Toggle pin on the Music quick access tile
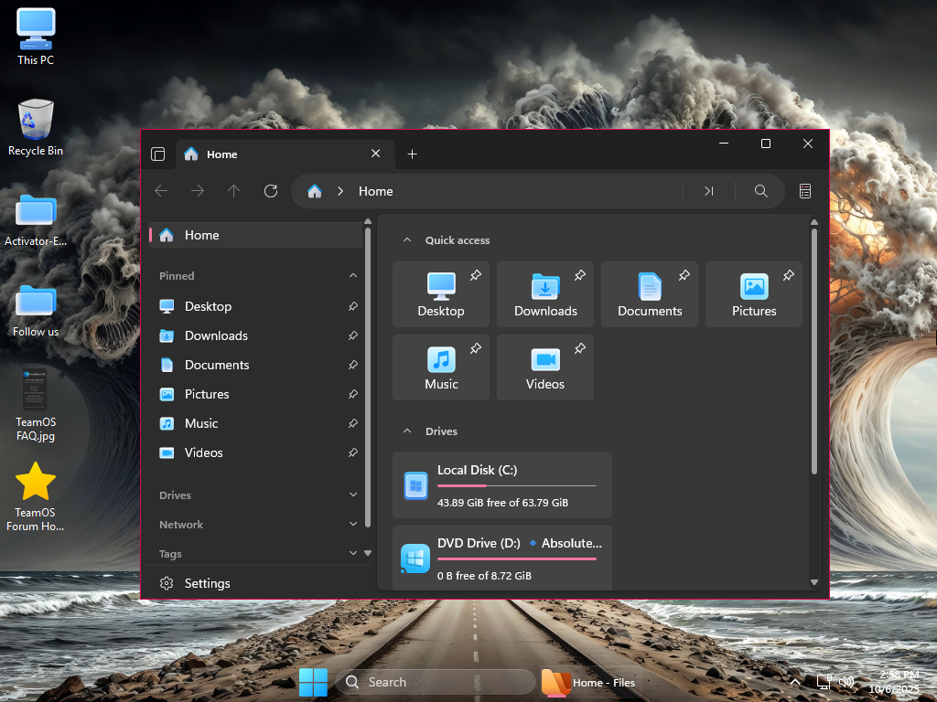This screenshot has height=702, width=937. [475, 348]
